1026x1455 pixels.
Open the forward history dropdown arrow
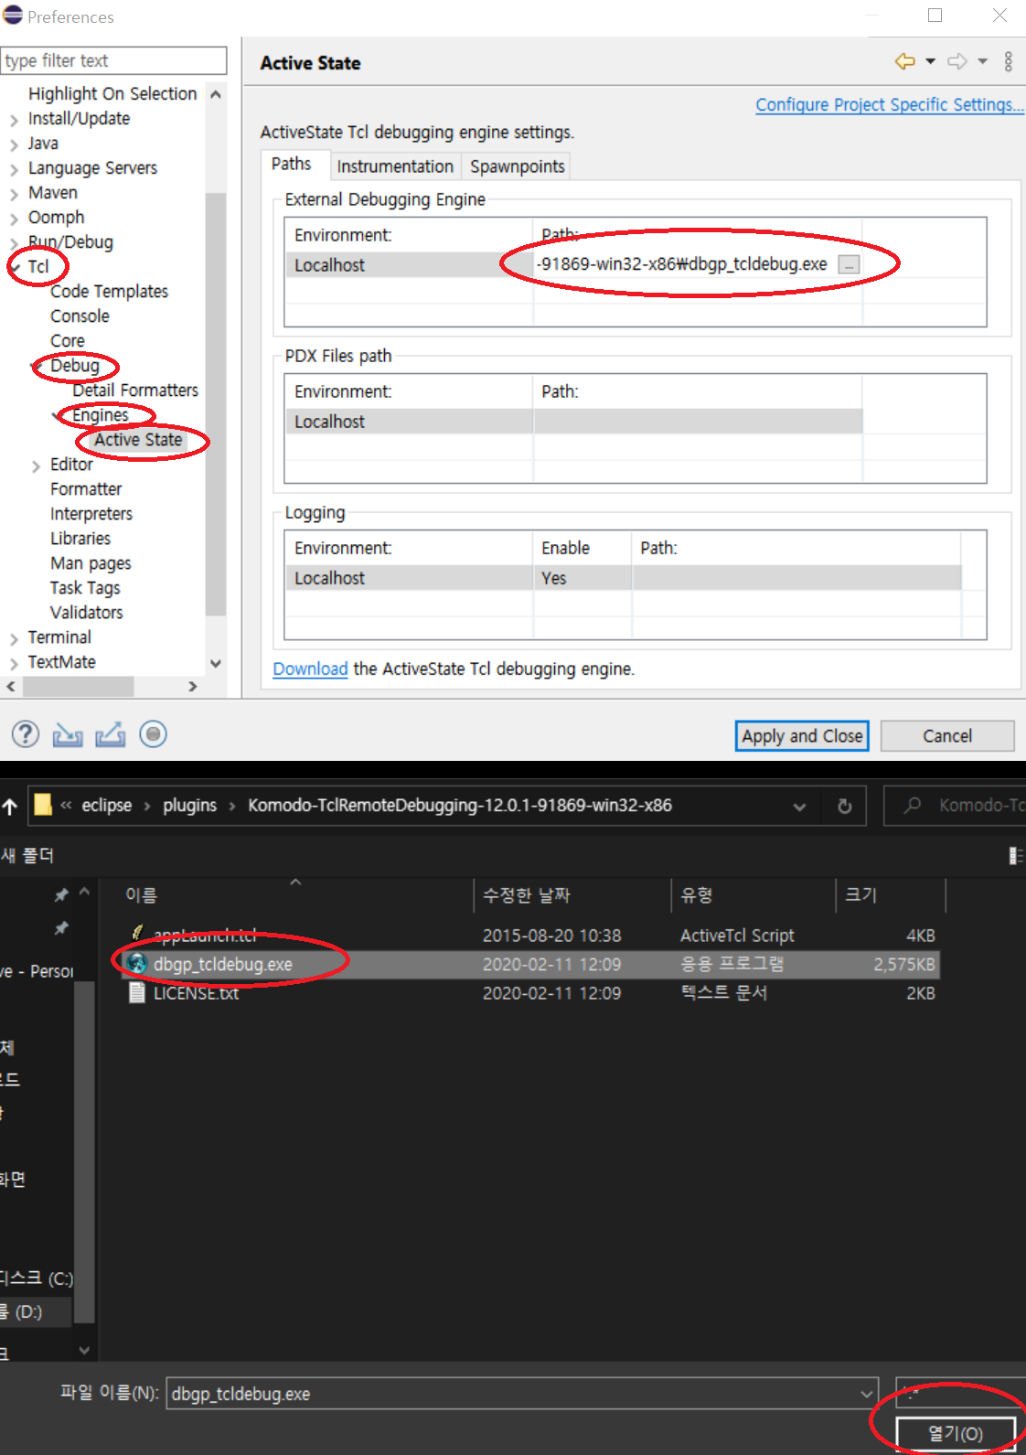983,61
